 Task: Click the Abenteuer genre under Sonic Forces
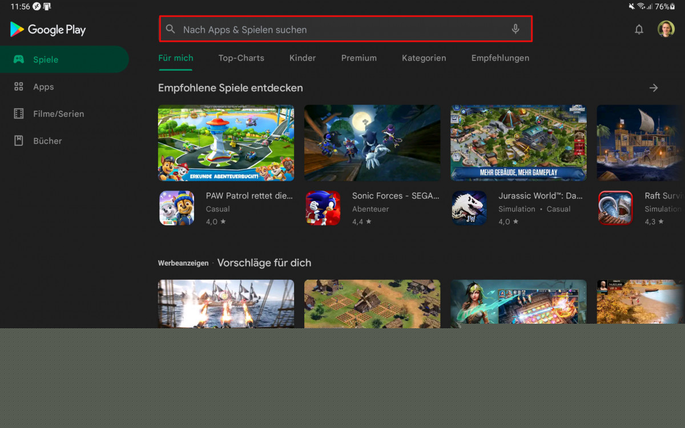click(x=370, y=209)
